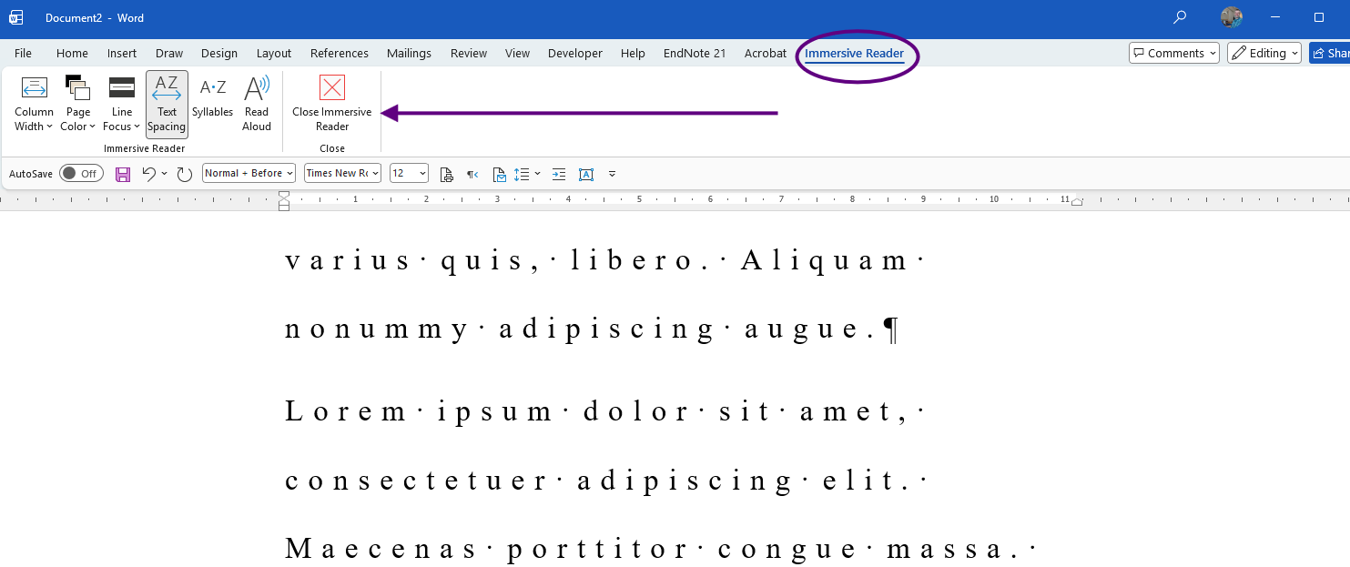Click the left indent marker on ruler

tap(284, 201)
